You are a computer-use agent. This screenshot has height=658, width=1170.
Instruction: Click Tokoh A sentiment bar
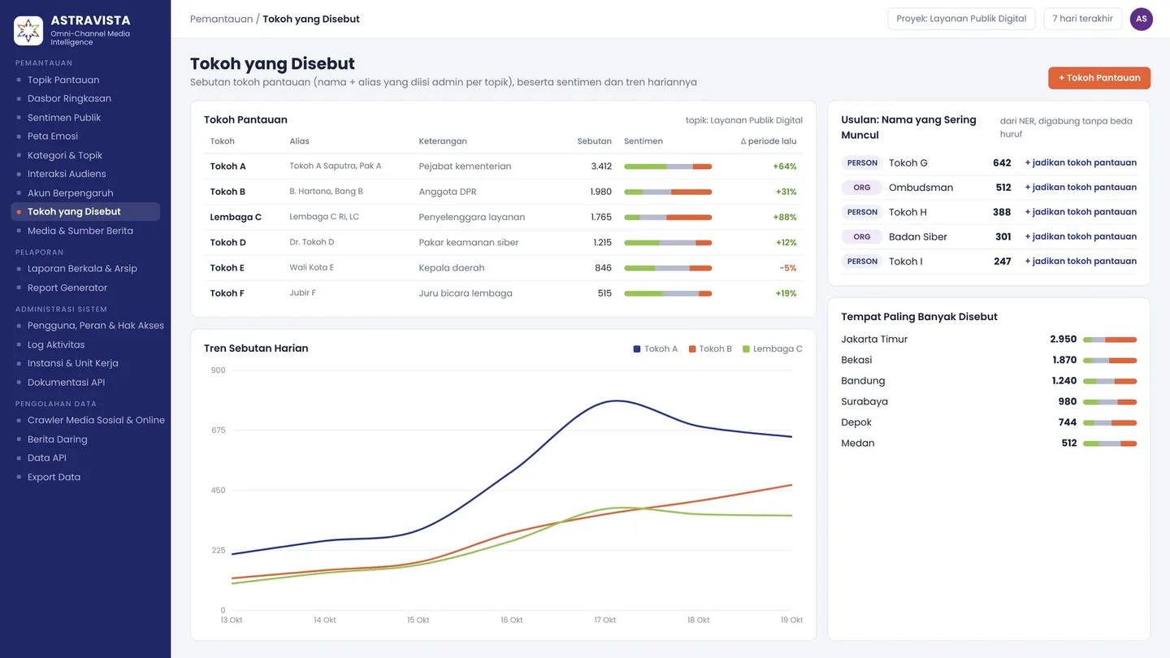668,167
